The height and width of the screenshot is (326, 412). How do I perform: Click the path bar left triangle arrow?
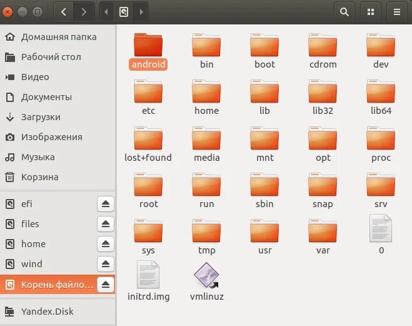click(106, 12)
